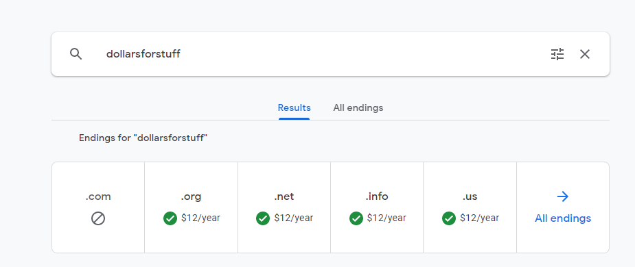This screenshot has width=635, height=267.
Task: Click the blue arrow above All endings
Action: coord(563,196)
